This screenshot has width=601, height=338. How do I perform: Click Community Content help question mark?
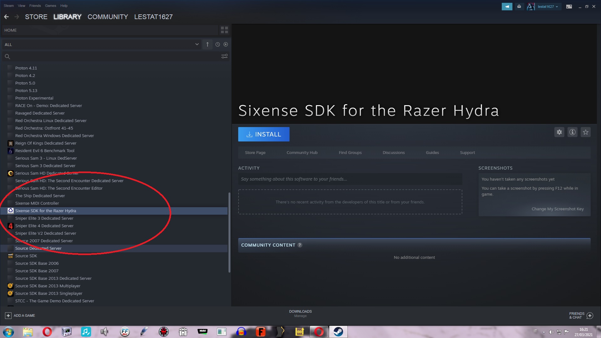pos(300,245)
